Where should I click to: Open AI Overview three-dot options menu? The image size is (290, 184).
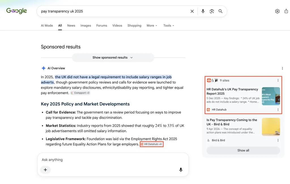282,68
